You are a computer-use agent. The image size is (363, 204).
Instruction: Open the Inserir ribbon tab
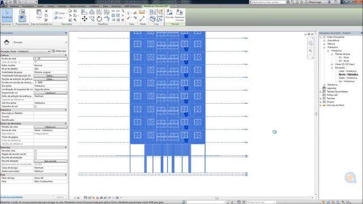[40, 6]
